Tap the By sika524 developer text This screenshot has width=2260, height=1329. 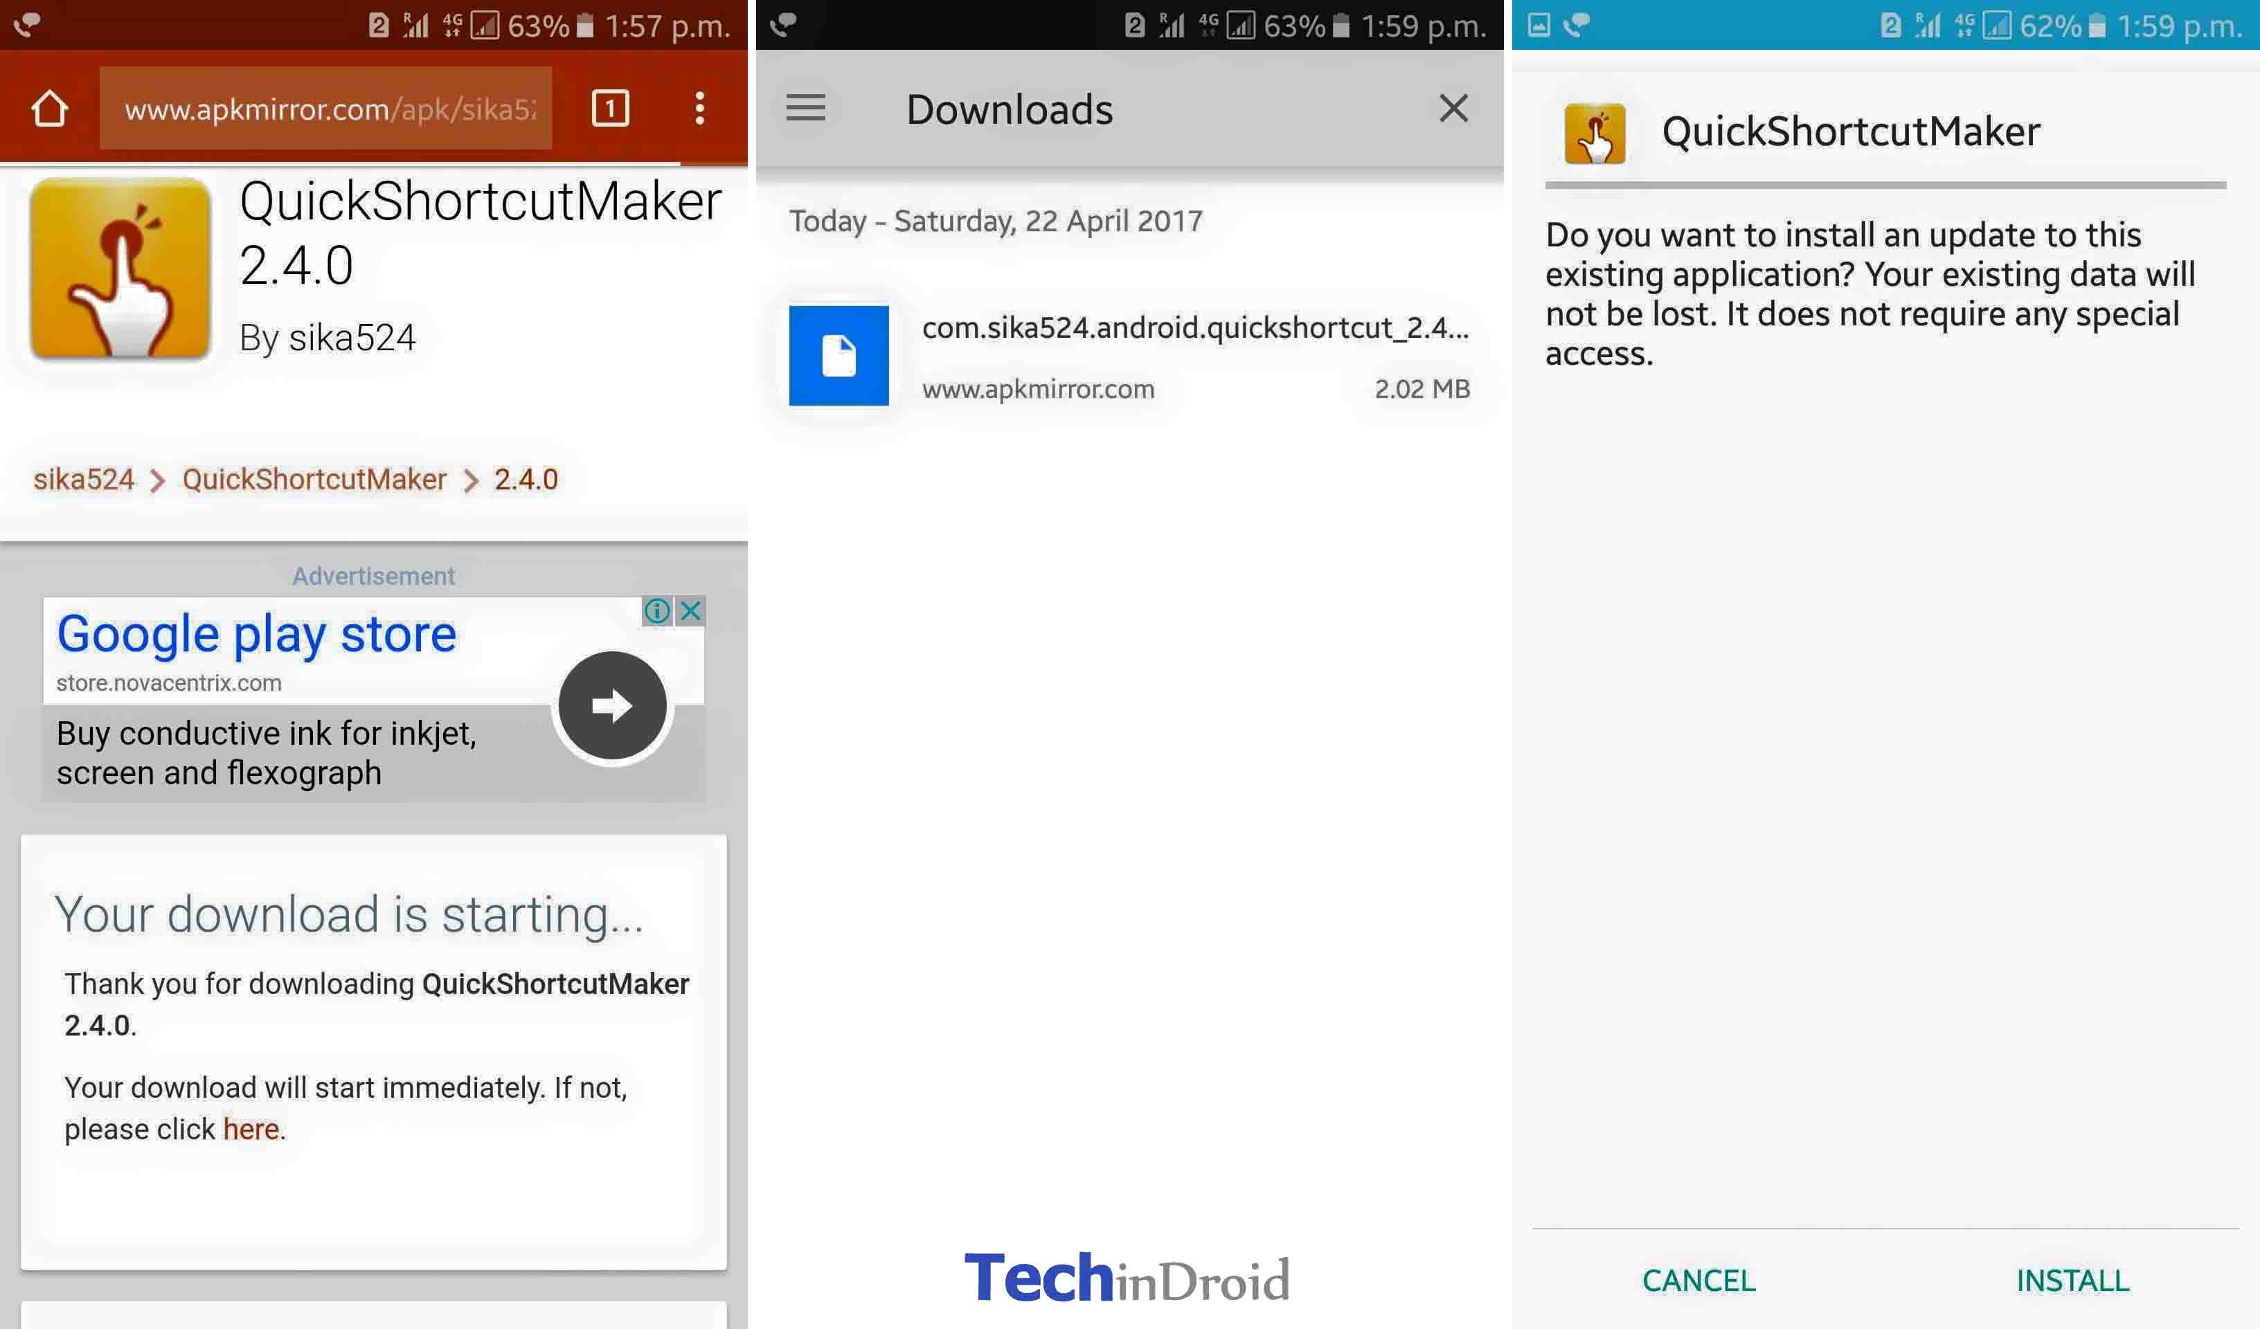coord(328,338)
